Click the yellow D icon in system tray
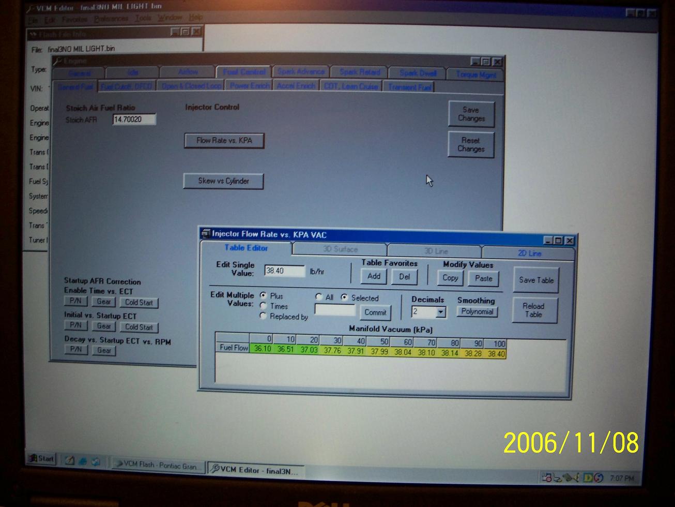 (x=588, y=478)
